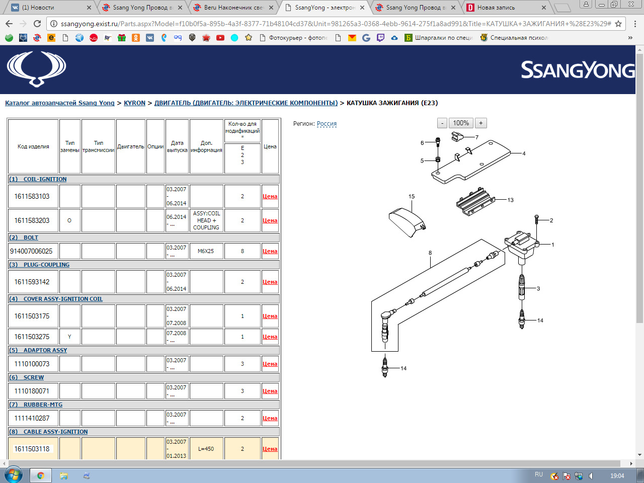
Task: Open the '(8) CABLE ASSY-IGNITION' section link
Action: pos(48,432)
